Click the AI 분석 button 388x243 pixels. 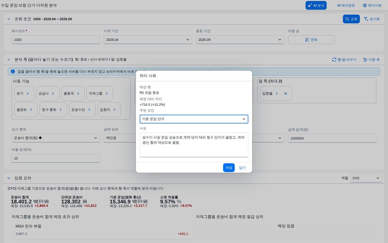pyautogui.click(x=316, y=5)
